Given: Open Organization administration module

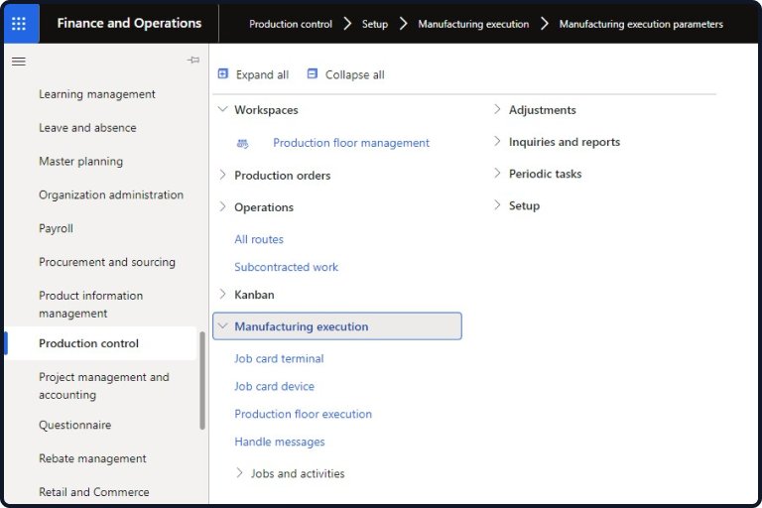Looking at the screenshot, I should (111, 194).
